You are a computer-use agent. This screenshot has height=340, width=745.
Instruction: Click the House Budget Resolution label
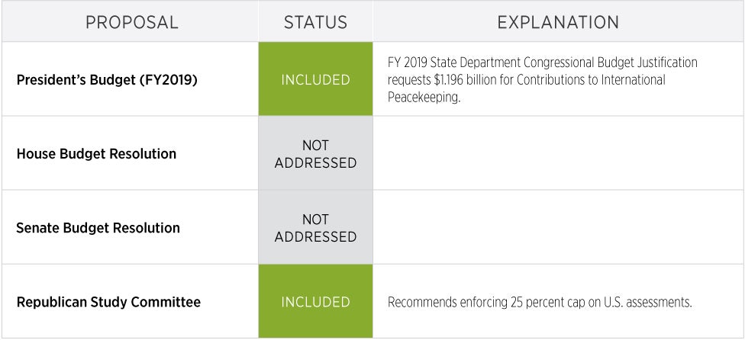96,153
